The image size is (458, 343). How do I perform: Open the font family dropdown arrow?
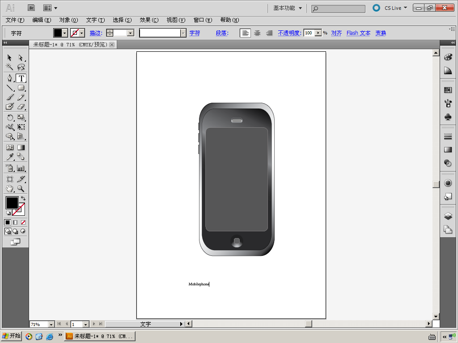tap(183, 33)
